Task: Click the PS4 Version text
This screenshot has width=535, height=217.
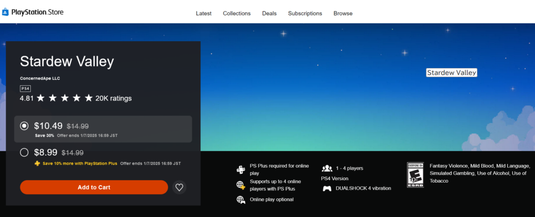Action: pyautogui.click(x=335, y=178)
